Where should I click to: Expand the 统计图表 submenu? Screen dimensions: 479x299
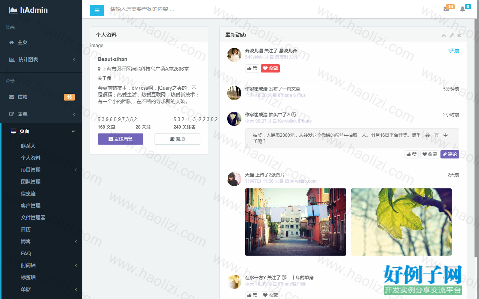(x=74, y=60)
